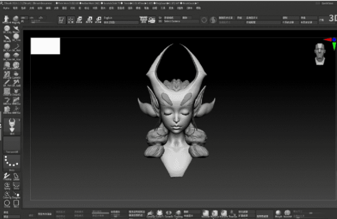Screen dimensions: 337x219
Task: Select the DragDot stroke icon
Action: click(x=16, y=195)
